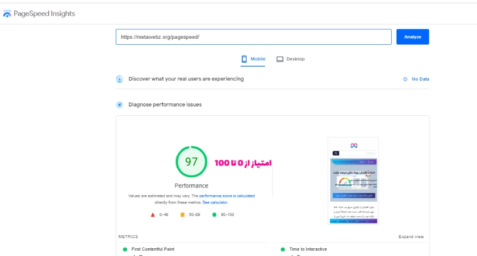Click the orange square 50–89 legend icon
The width and height of the screenshot is (477, 256).
(182, 215)
